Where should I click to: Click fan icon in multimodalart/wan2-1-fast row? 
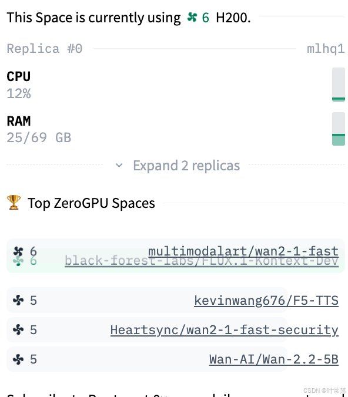click(x=18, y=251)
